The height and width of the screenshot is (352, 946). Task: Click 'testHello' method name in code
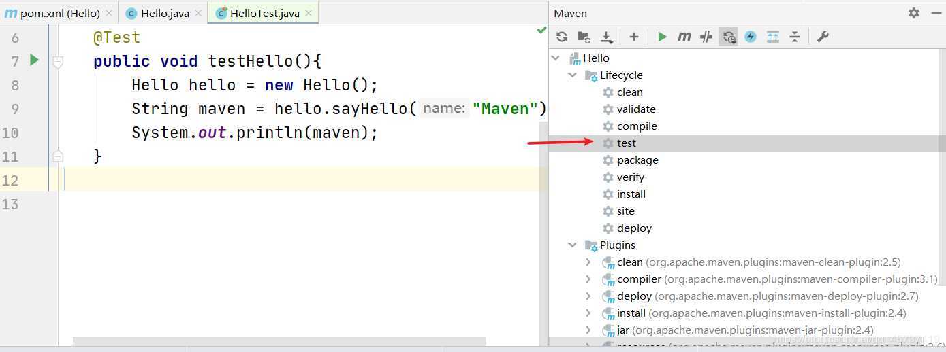251,61
